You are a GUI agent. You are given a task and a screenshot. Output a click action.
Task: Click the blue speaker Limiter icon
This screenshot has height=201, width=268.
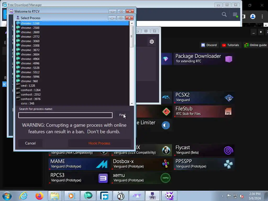click(166, 125)
